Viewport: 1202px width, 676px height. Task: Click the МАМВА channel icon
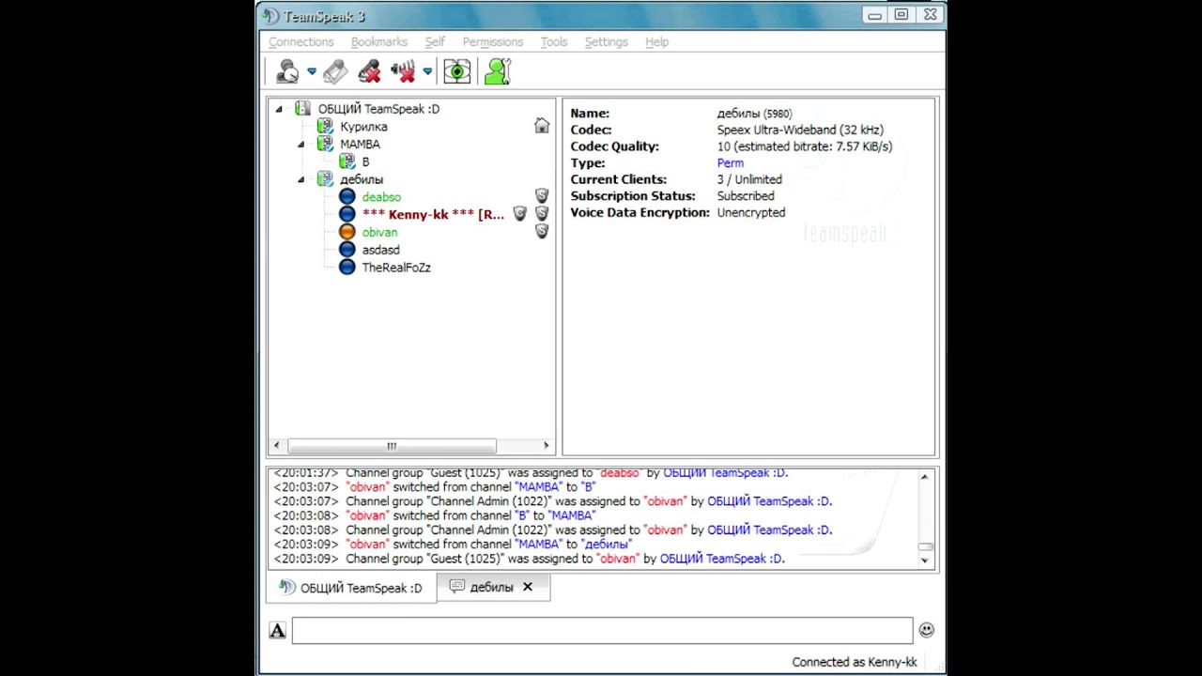(325, 144)
